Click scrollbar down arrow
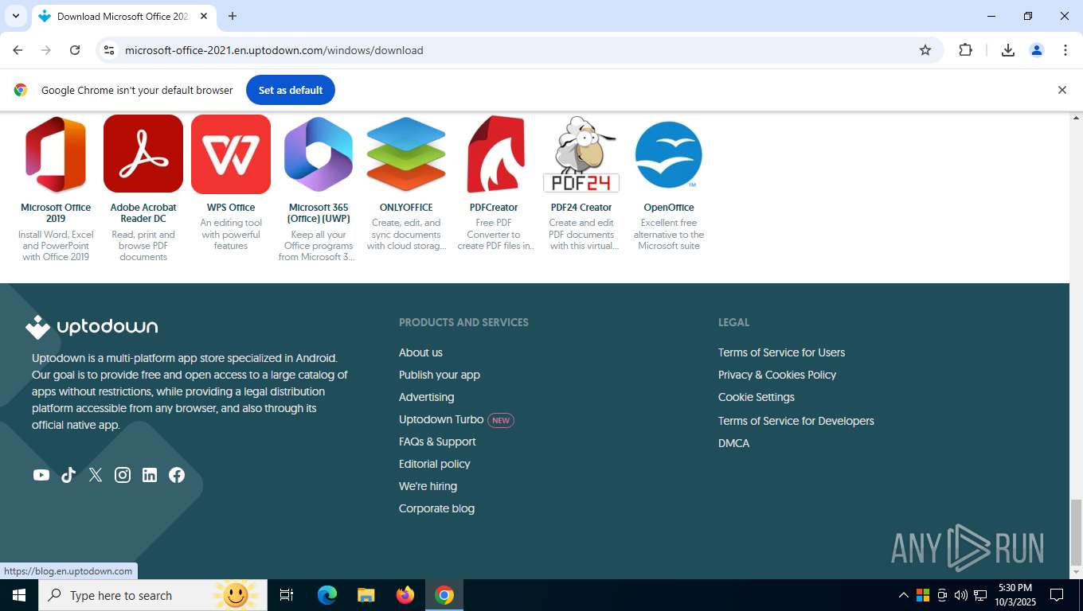1083x611 pixels. point(1076,572)
